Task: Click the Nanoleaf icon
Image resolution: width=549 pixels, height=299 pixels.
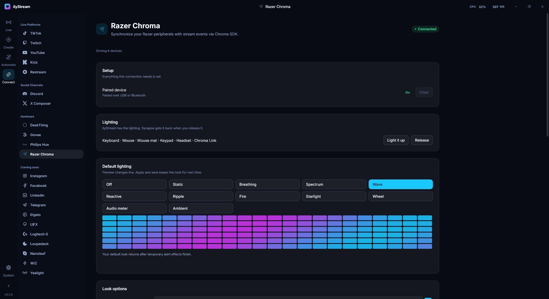Action: pyautogui.click(x=25, y=253)
